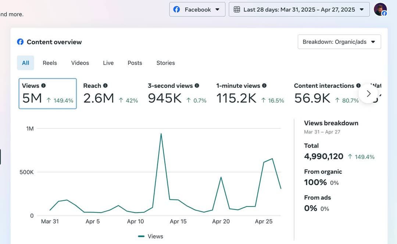Screen dimensions: 397x244
Task: Open the Live content tab
Action: click(x=108, y=63)
